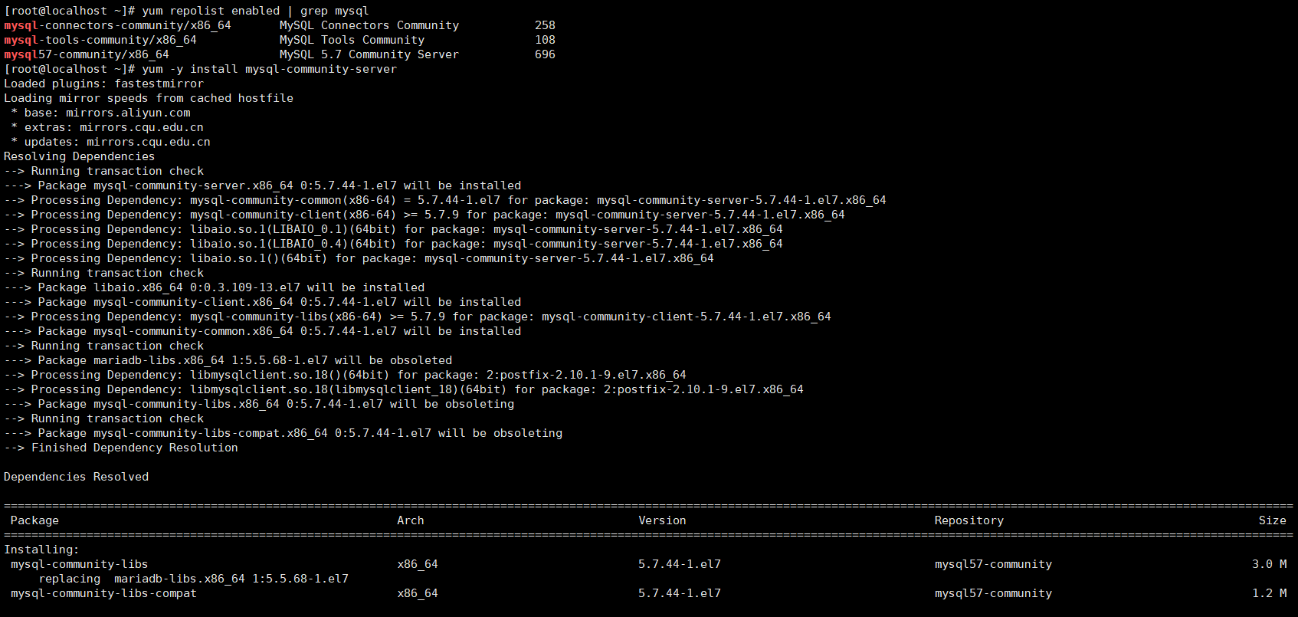Select 'mysql-community-libs' package name in table
Image resolution: width=1298 pixels, height=617 pixels.
click(x=80, y=564)
